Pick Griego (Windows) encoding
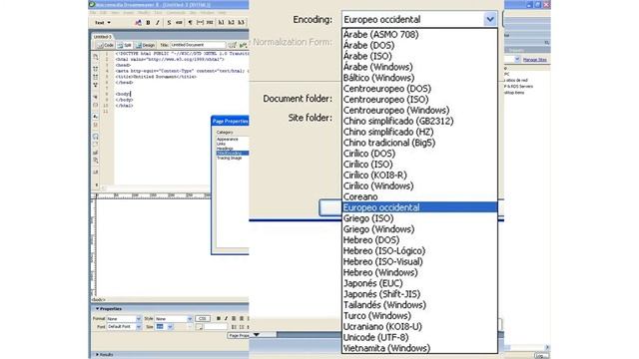 [x=419, y=229]
